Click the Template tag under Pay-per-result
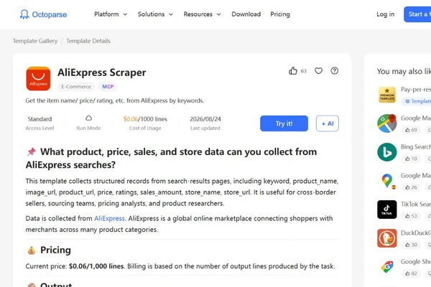The image size is (431, 287). click(417, 101)
